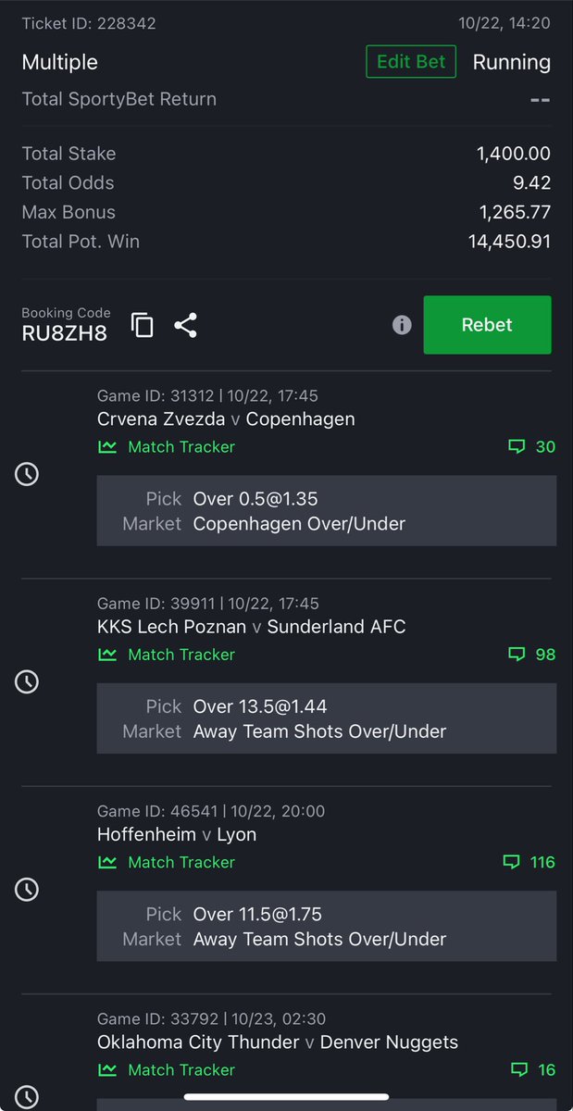This screenshot has width=573, height=1111.
Task: Open the info icon beside Rebet
Action: [402, 325]
